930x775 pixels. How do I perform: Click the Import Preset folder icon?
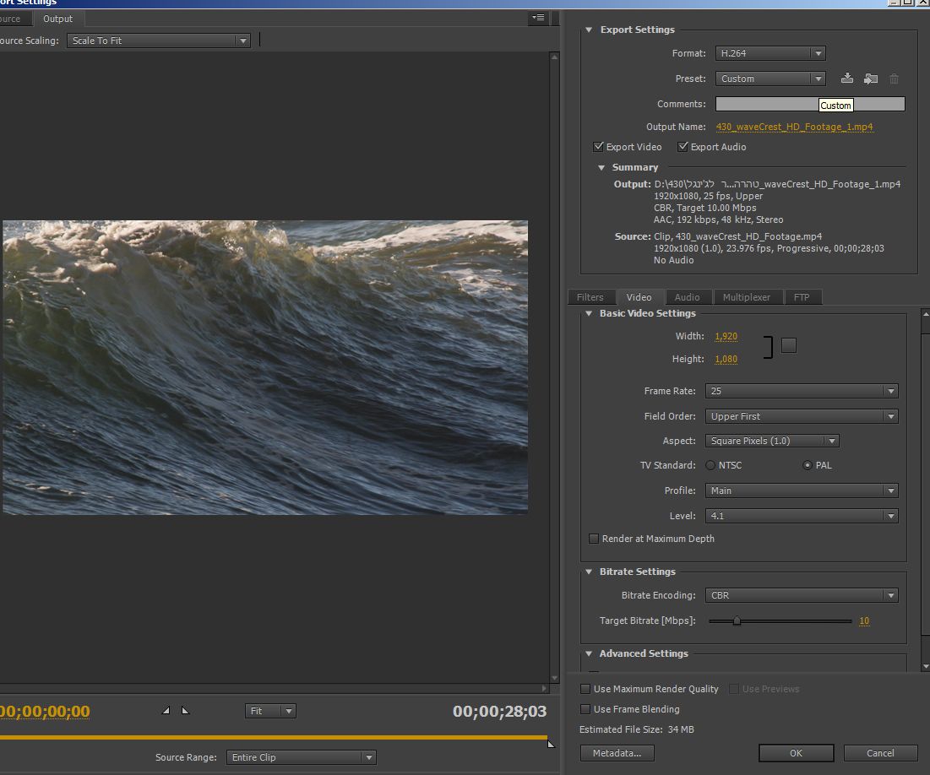871,79
